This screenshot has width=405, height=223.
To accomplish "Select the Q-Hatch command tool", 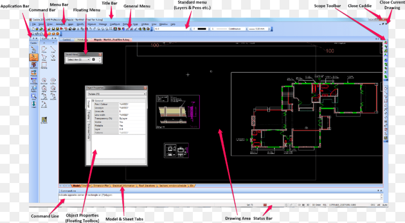I will click(44, 120).
